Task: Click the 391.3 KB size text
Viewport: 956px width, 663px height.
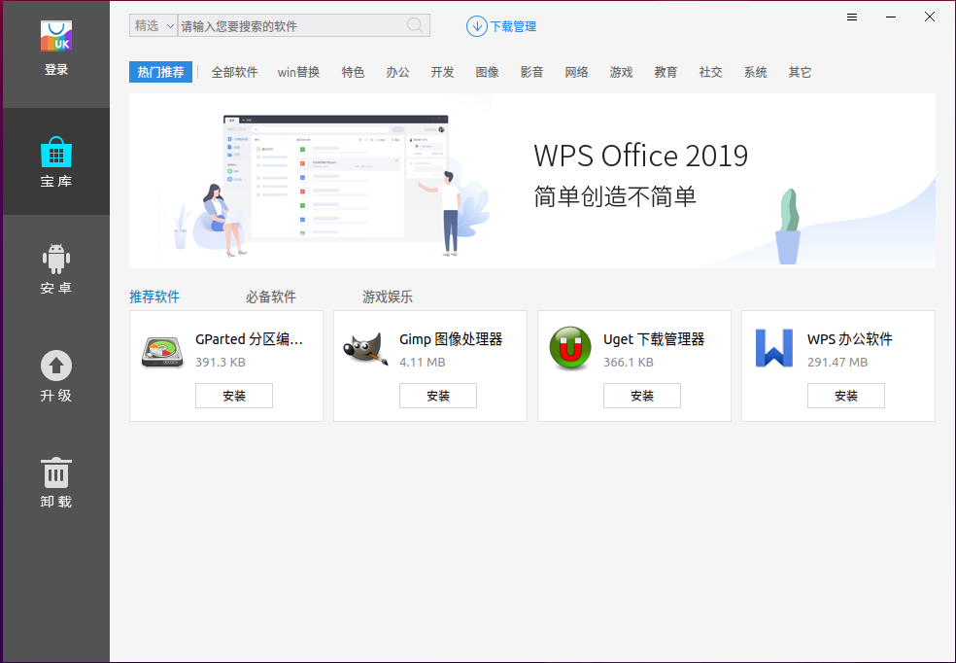Action: [x=221, y=363]
